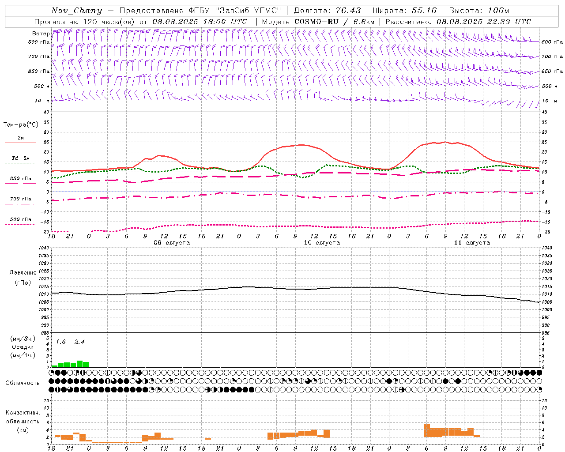Click the 'Тем-ра(°C)' temperature label
This screenshot has width=565, height=452.
click(21, 124)
